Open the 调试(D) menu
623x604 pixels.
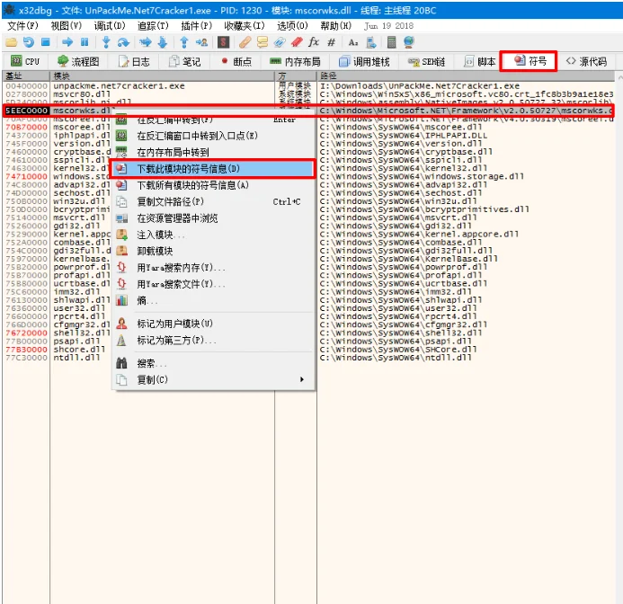[110, 26]
